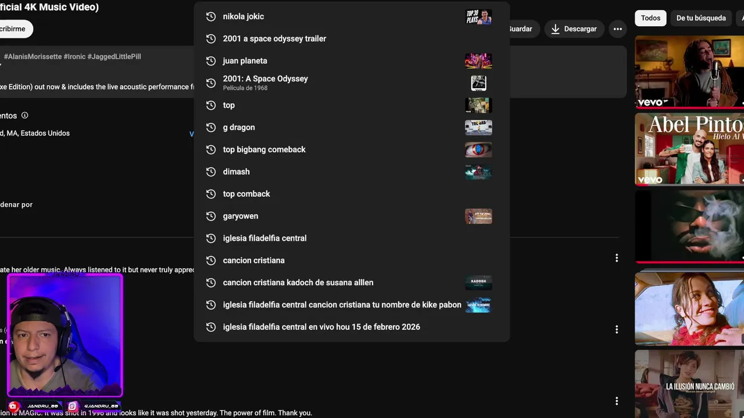Select '2001 a space odyssey trailer' suggestion
The image size is (744, 418).
pyautogui.click(x=352, y=38)
